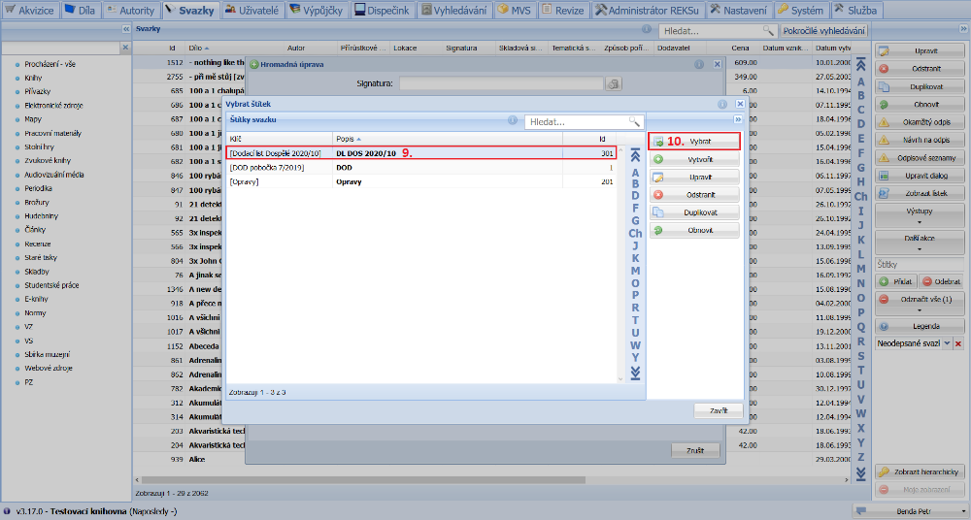Sort by the Popis column header
Screen dimensions: 971x520
coord(447,140)
